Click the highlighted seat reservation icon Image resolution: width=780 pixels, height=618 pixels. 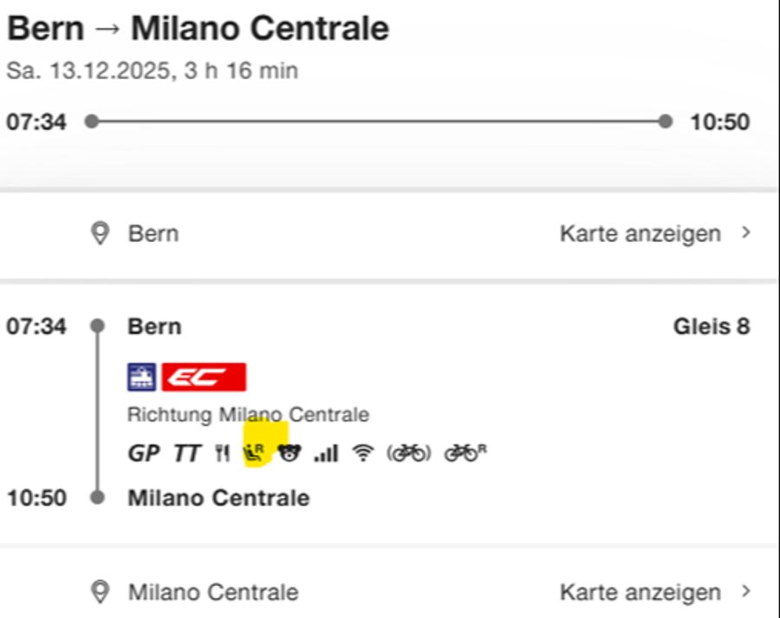point(255,453)
